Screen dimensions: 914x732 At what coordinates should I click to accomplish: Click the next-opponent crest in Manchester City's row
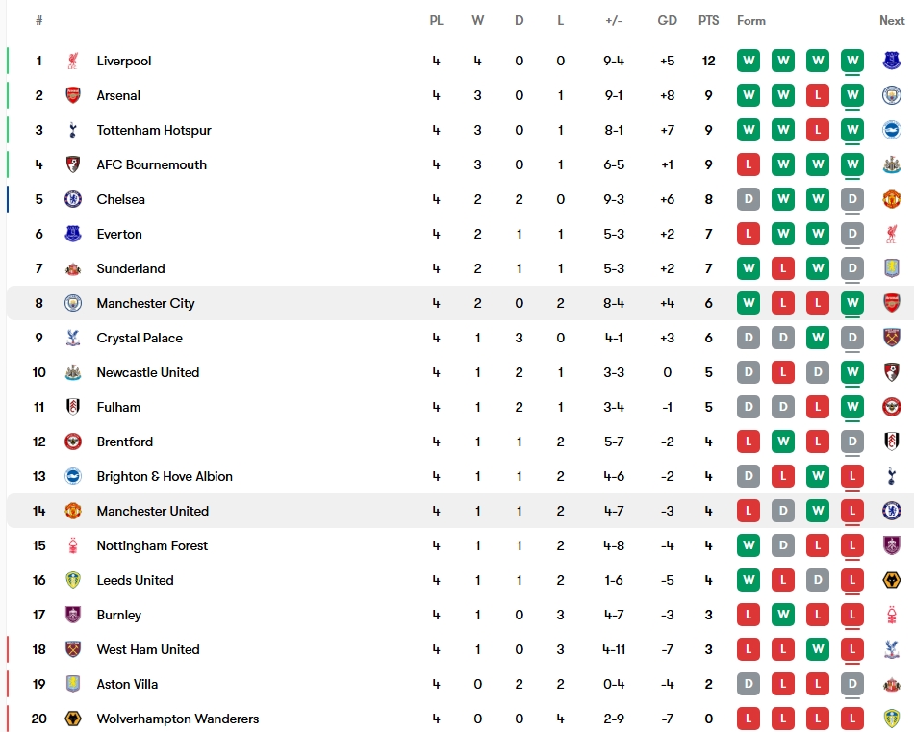coord(892,303)
